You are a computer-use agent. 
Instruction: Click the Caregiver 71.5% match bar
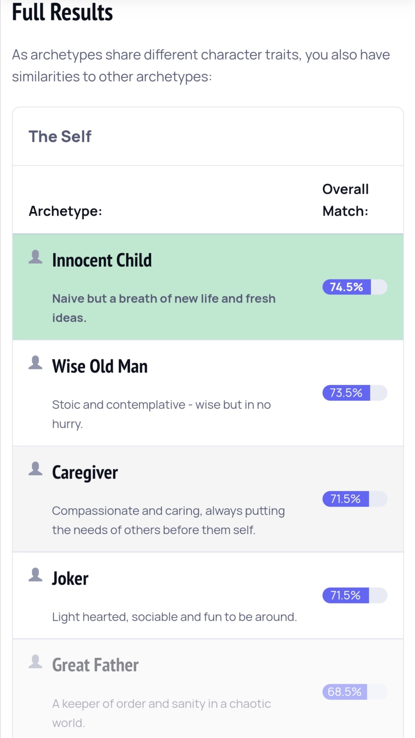point(355,499)
